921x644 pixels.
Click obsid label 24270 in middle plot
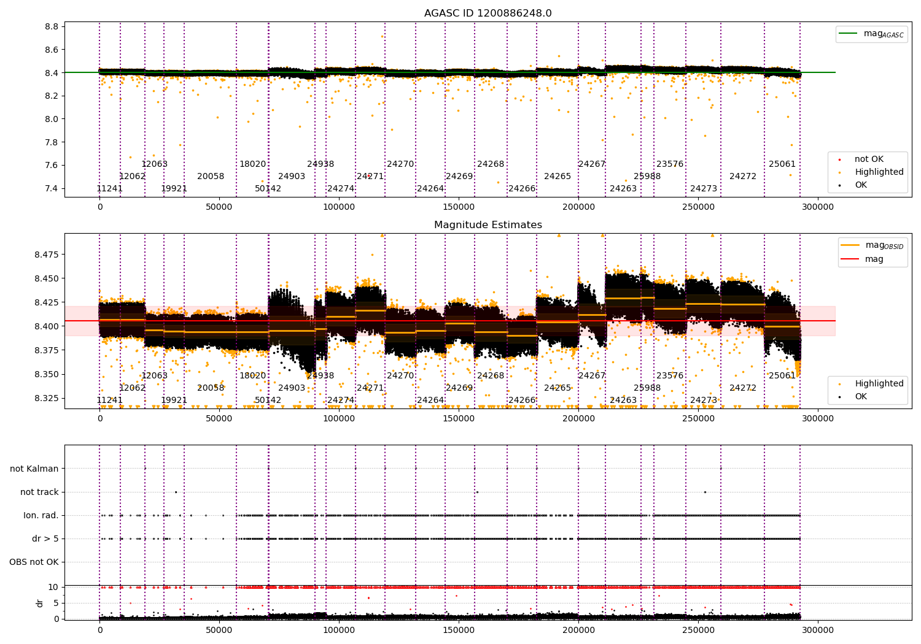(x=400, y=375)
